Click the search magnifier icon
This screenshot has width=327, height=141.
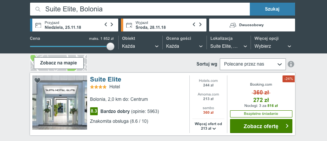pos(38,9)
